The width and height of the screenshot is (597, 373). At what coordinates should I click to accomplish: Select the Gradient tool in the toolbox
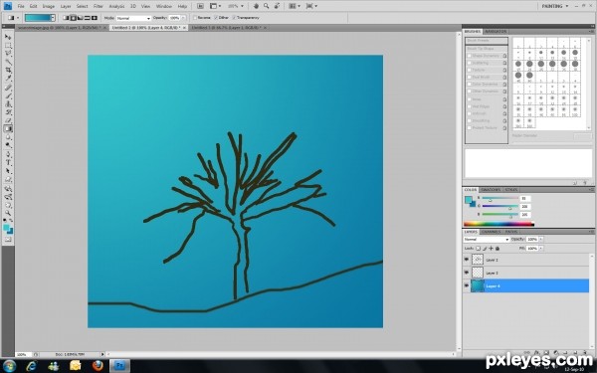8,129
